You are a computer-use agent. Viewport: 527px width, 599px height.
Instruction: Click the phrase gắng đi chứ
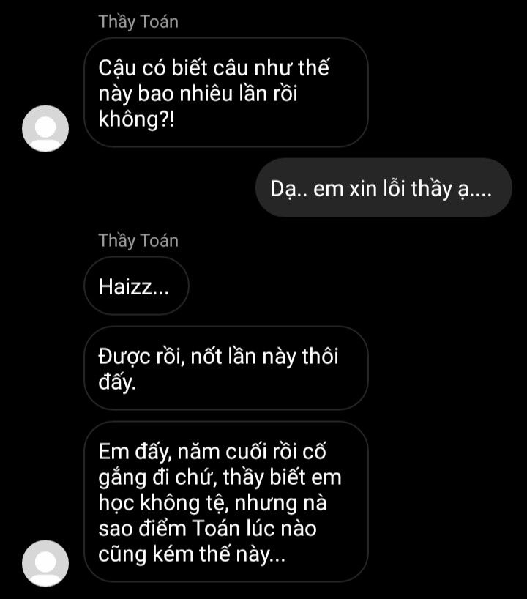click(x=157, y=477)
